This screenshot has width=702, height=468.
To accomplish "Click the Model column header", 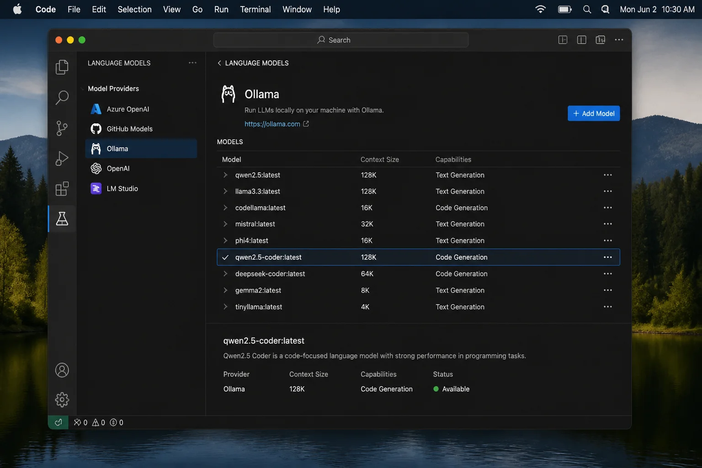I will click(x=232, y=160).
